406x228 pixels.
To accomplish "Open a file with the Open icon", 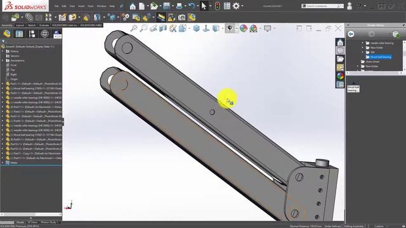I will (x=154, y=6).
